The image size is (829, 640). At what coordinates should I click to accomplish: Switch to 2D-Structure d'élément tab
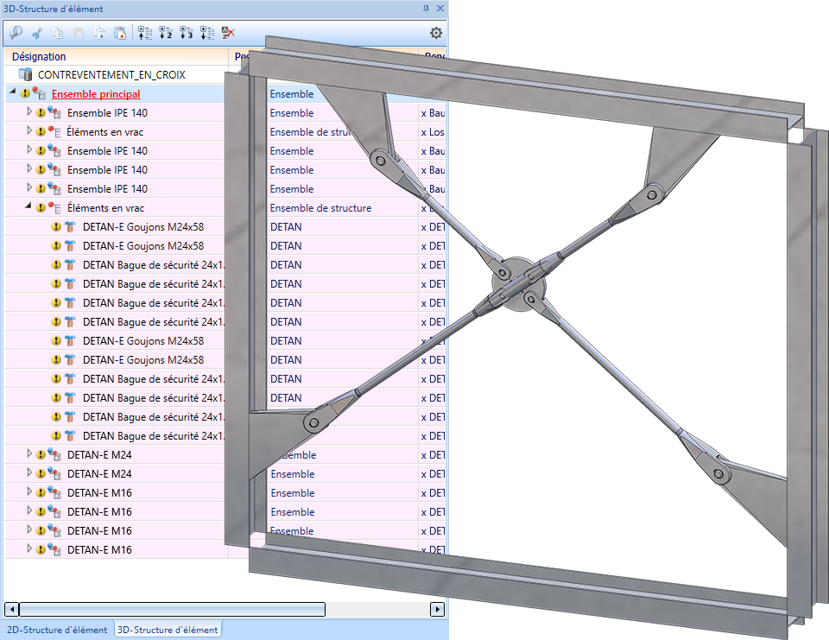tap(56, 630)
